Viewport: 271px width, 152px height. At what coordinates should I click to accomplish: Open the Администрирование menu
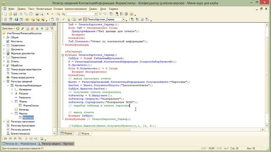tap(76, 9)
